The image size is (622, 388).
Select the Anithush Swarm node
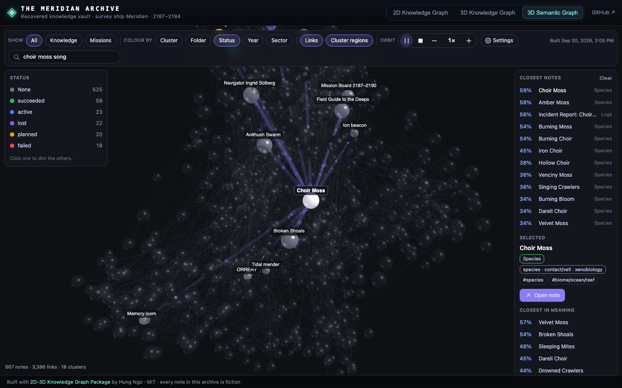coord(264,145)
